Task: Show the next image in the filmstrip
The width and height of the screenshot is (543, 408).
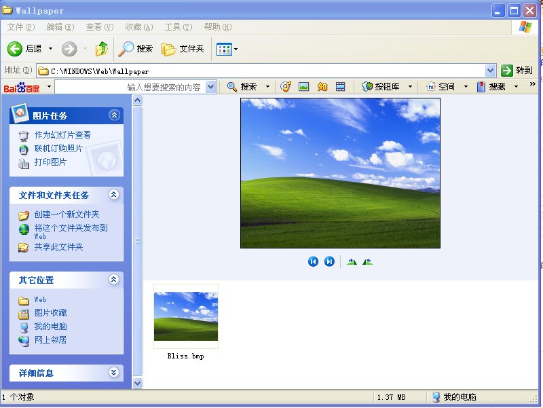Action: (x=329, y=261)
